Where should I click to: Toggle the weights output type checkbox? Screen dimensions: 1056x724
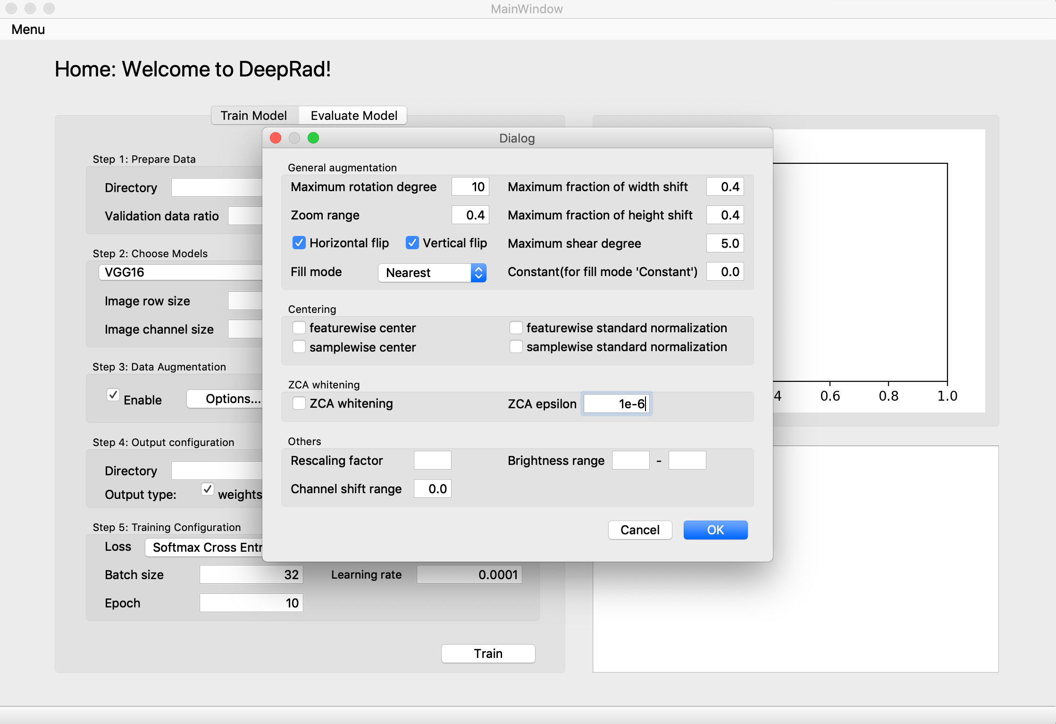[208, 489]
